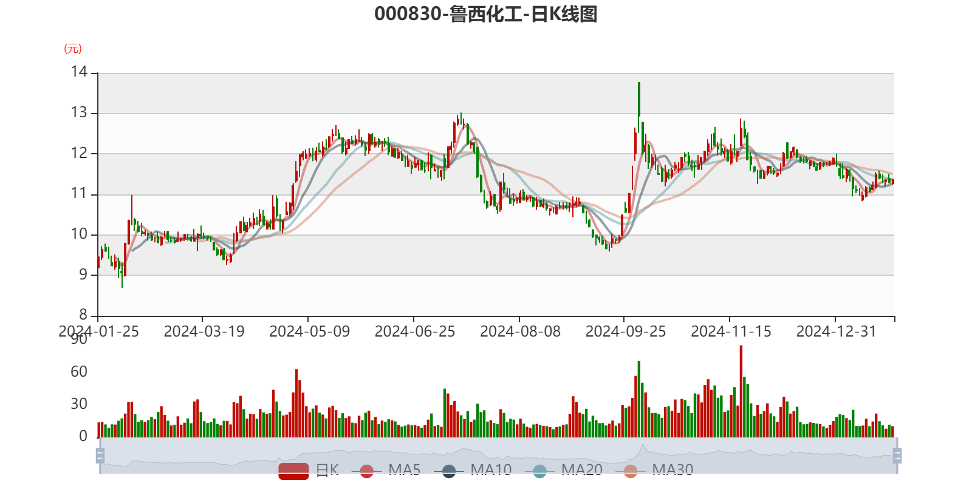Click the 2024-05-09 date axis label
Screen dimensions: 972x486
309,332
